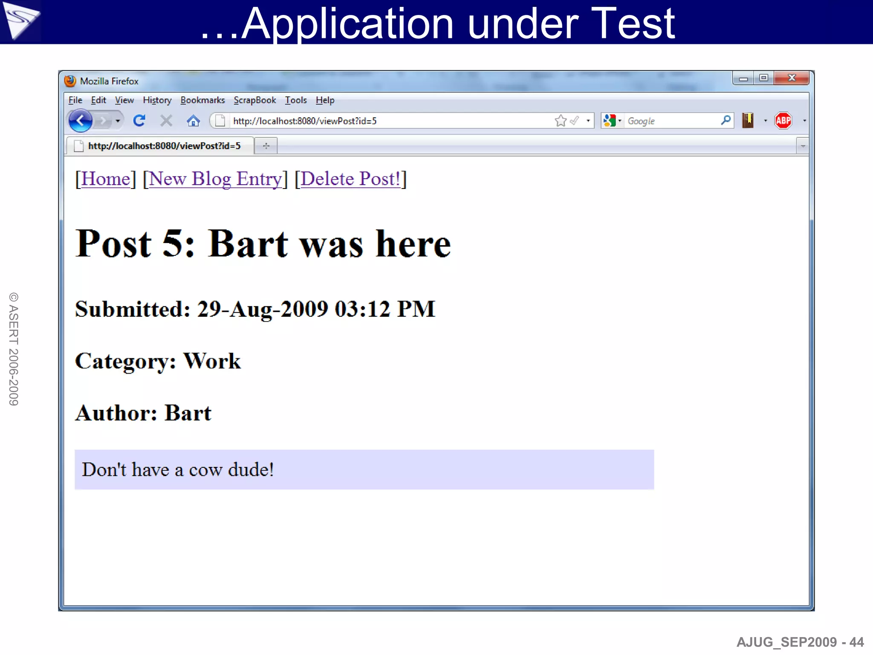
Task: Click the Forward navigation arrow button
Action: click(103, 121)
